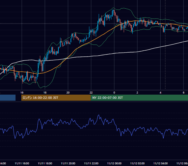Click the "11/12 00:00" date label
This screenshot has height=166, width=188.
tap(114, 163)
